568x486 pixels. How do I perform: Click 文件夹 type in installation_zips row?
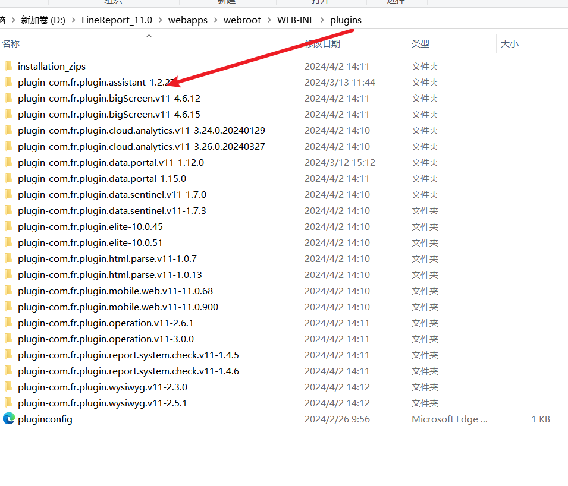pos(425,66)
